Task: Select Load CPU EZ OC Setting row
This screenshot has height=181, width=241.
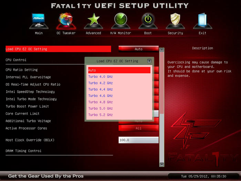Action: click(x=58, y=49)
